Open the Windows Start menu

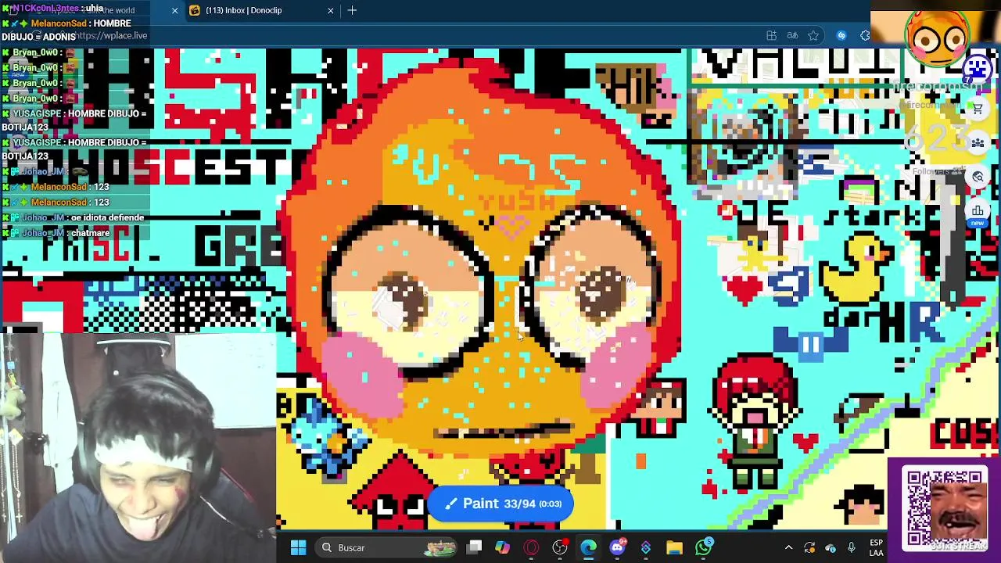pyautogui.click(x=298, y=548)
